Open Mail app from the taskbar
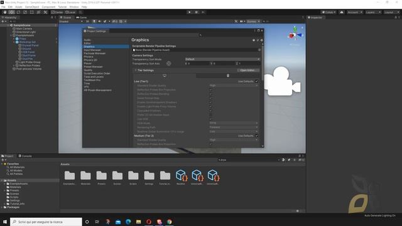 click(x=118, y=222)
